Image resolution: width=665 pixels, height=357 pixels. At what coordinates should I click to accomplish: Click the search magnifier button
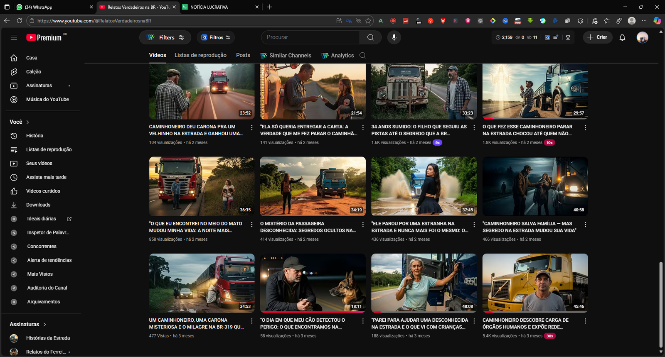(x=370, y=37)
